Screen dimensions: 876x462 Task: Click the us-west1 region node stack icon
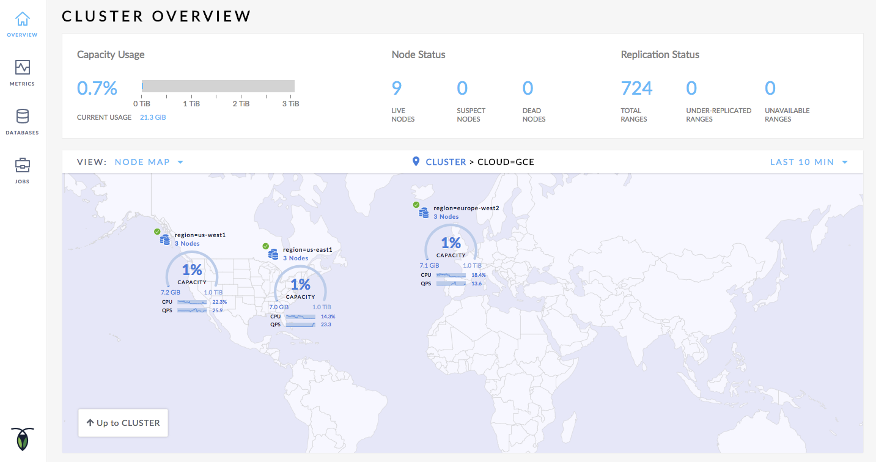point(164,240)
